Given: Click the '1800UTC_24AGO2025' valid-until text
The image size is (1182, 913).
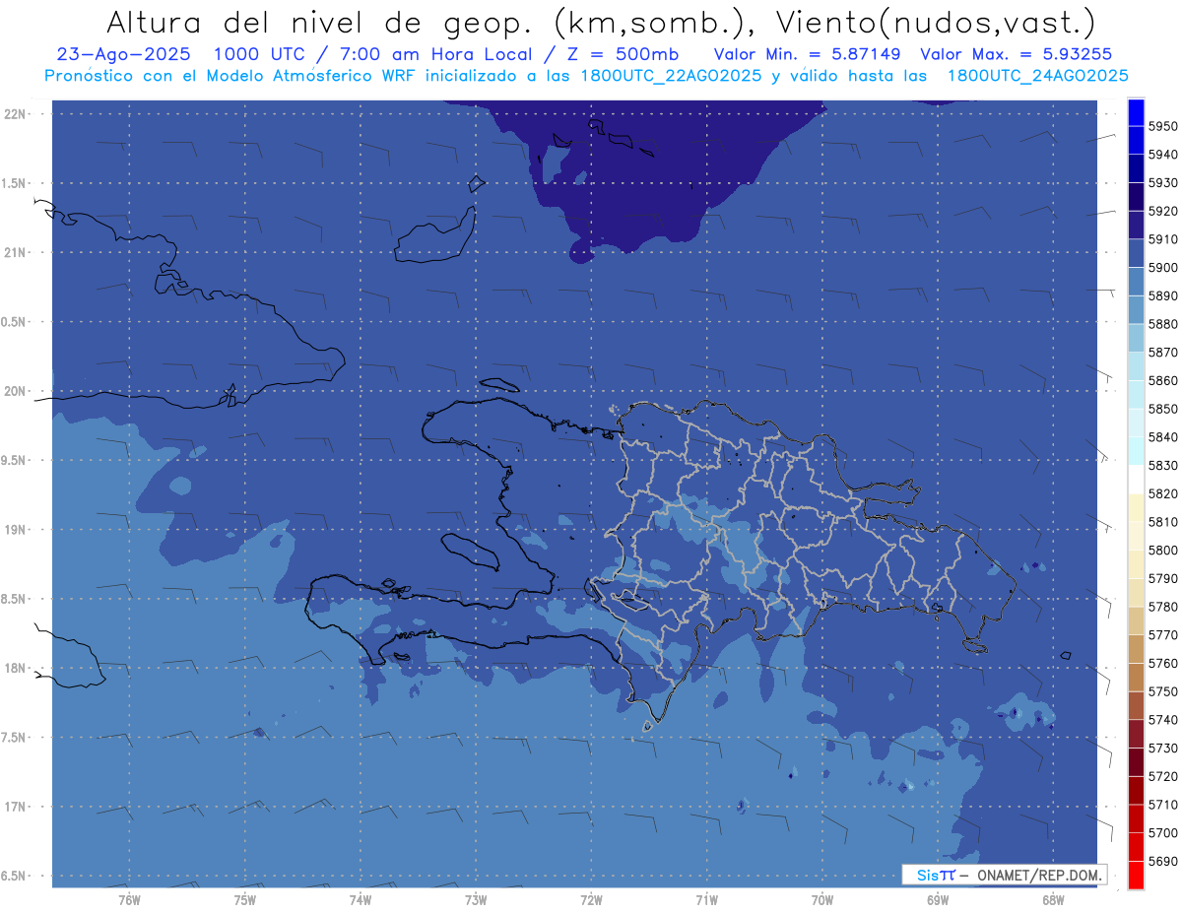Looking at the screenshot, I should [1037, 75].
